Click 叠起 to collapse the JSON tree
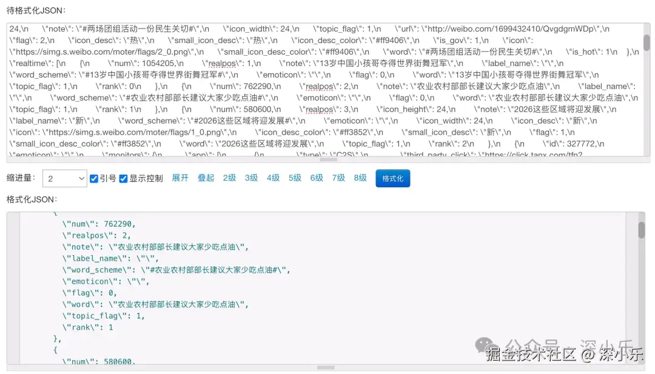The height and width of the screenshot is (374, 655). click(x=204, y=178)
